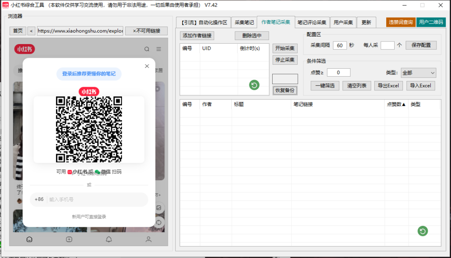451x258 pixels.
Task: Sort results by the 点赞数 column header
Action: (395, 105)
